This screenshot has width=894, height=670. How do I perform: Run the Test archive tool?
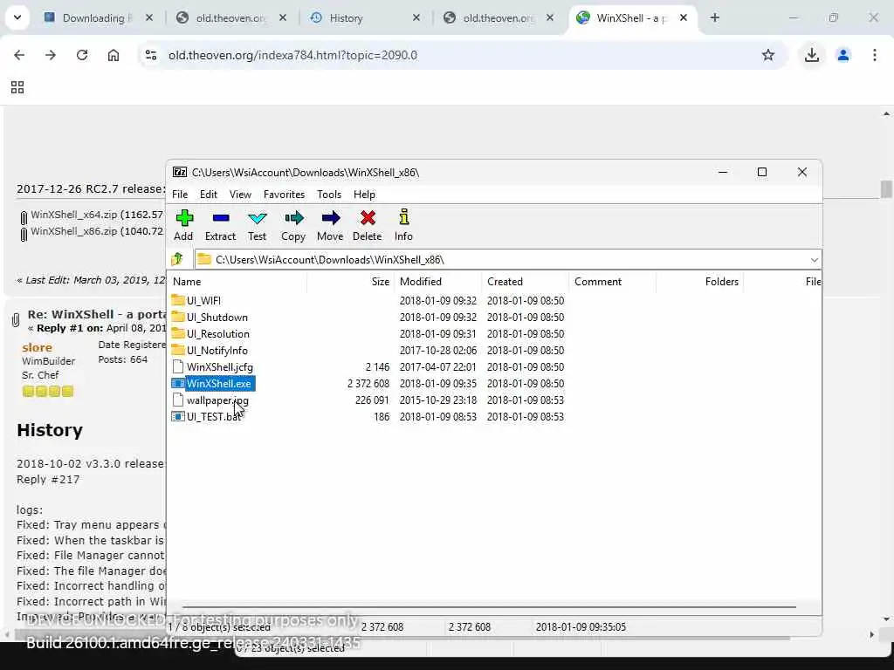pos(258,225)
